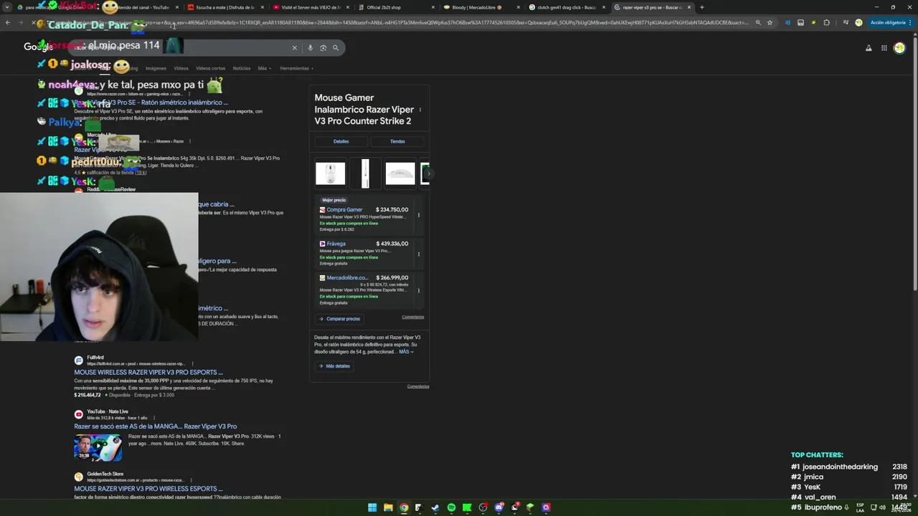Switch to 'clutch gm41 drag click' tab
This screenshot has height=516, width=918.
tap(566, 7)
